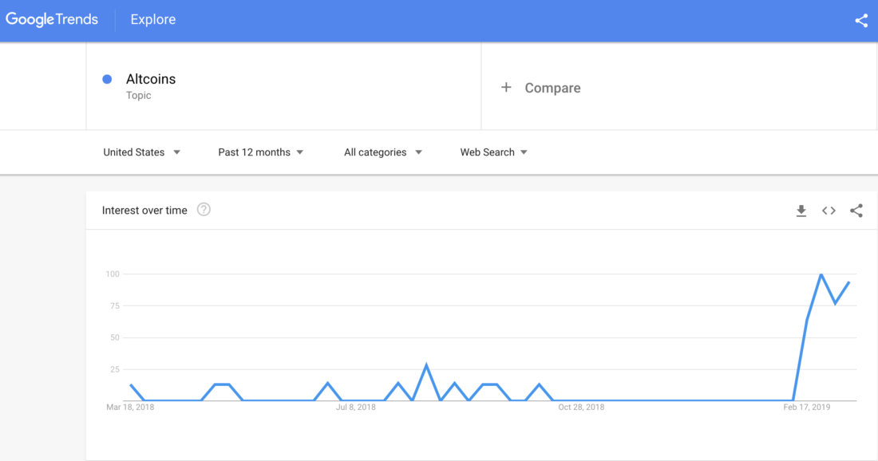Click the download arrow icon above the chart

point(801,210)
